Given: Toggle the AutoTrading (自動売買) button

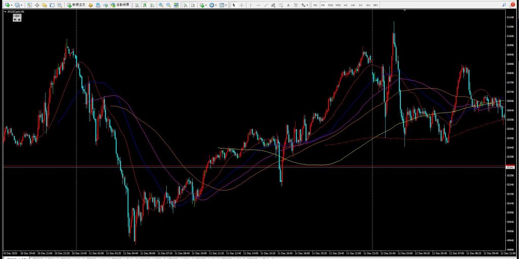Looking at the screenshot, I should click(x=120, y=5).
